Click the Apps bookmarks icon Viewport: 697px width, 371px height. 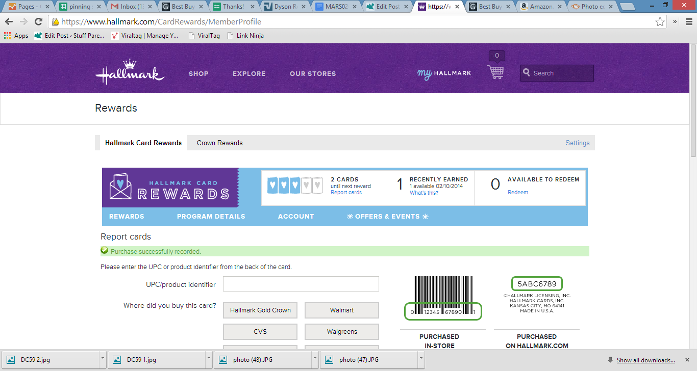point(7,36)
